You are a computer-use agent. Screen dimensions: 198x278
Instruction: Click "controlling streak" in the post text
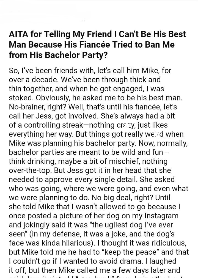pos(56,125)
